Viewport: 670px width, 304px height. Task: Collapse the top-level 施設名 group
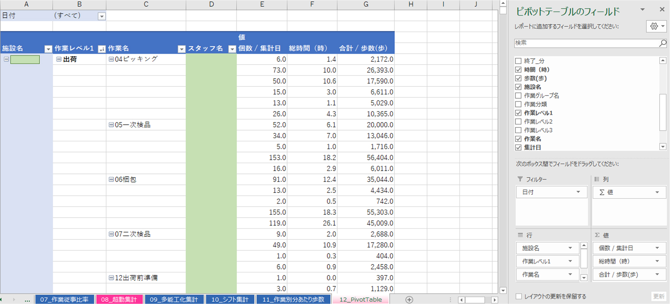(6, 59)
